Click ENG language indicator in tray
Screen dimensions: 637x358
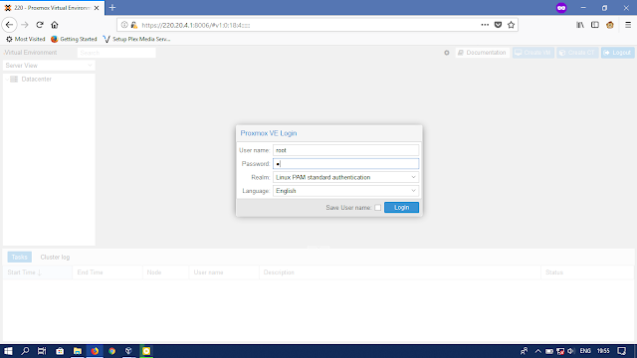pos(585,351)
